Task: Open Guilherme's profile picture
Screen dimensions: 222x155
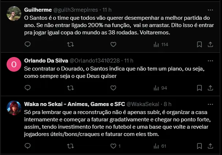Action: point(14,14)
